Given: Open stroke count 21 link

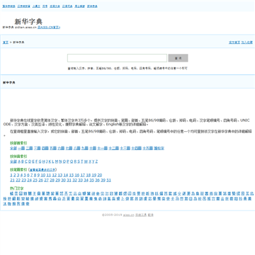Looking at the screenshot, I should 12,180.
